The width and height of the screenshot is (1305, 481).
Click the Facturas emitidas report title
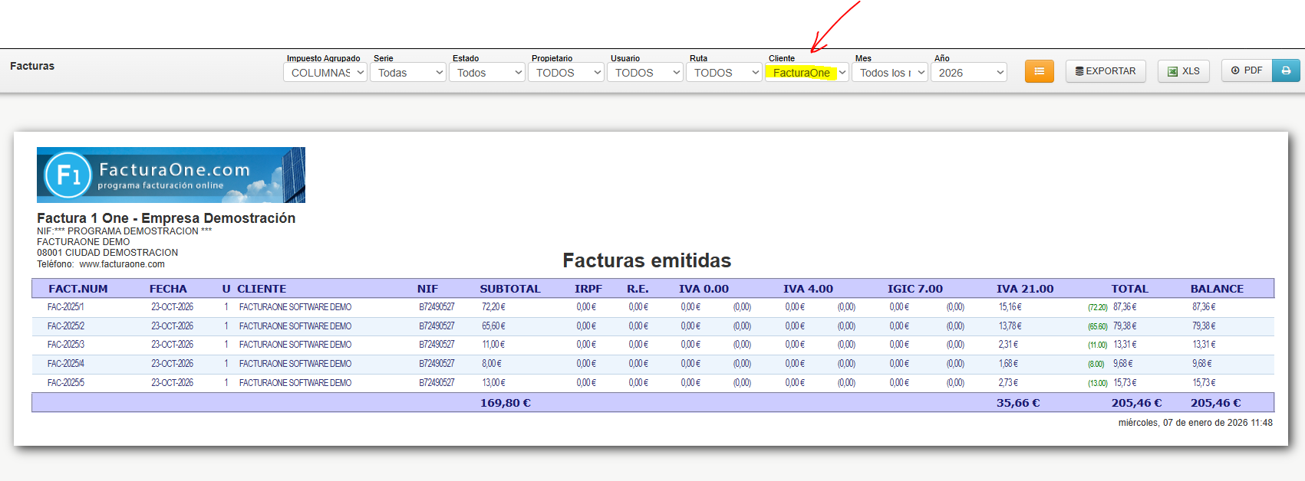pos(647,260)
